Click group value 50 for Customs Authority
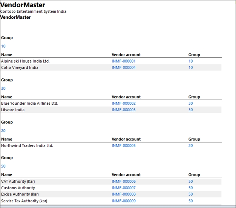This screenshot has height=208, width=236. click(x=190, y=188)
